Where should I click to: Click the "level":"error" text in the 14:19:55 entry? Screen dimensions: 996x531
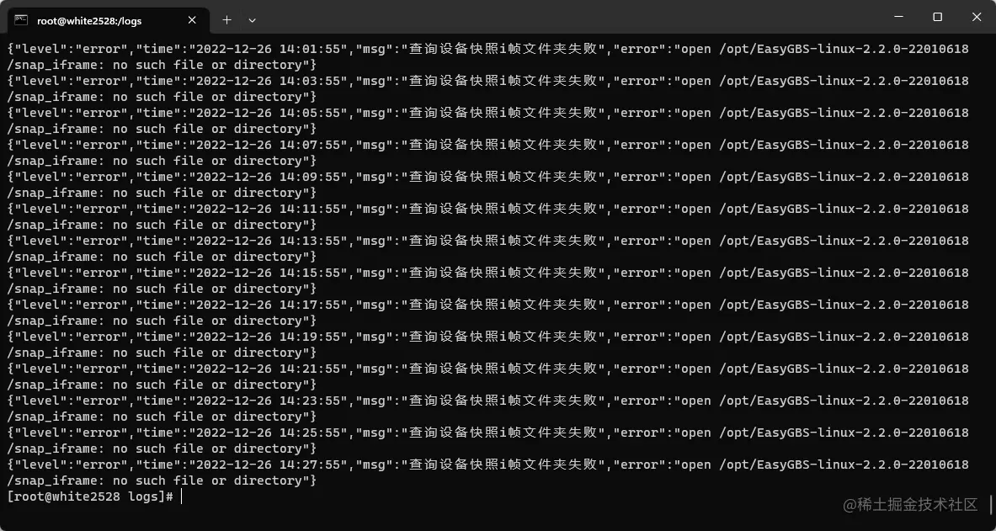click(71, 337)
